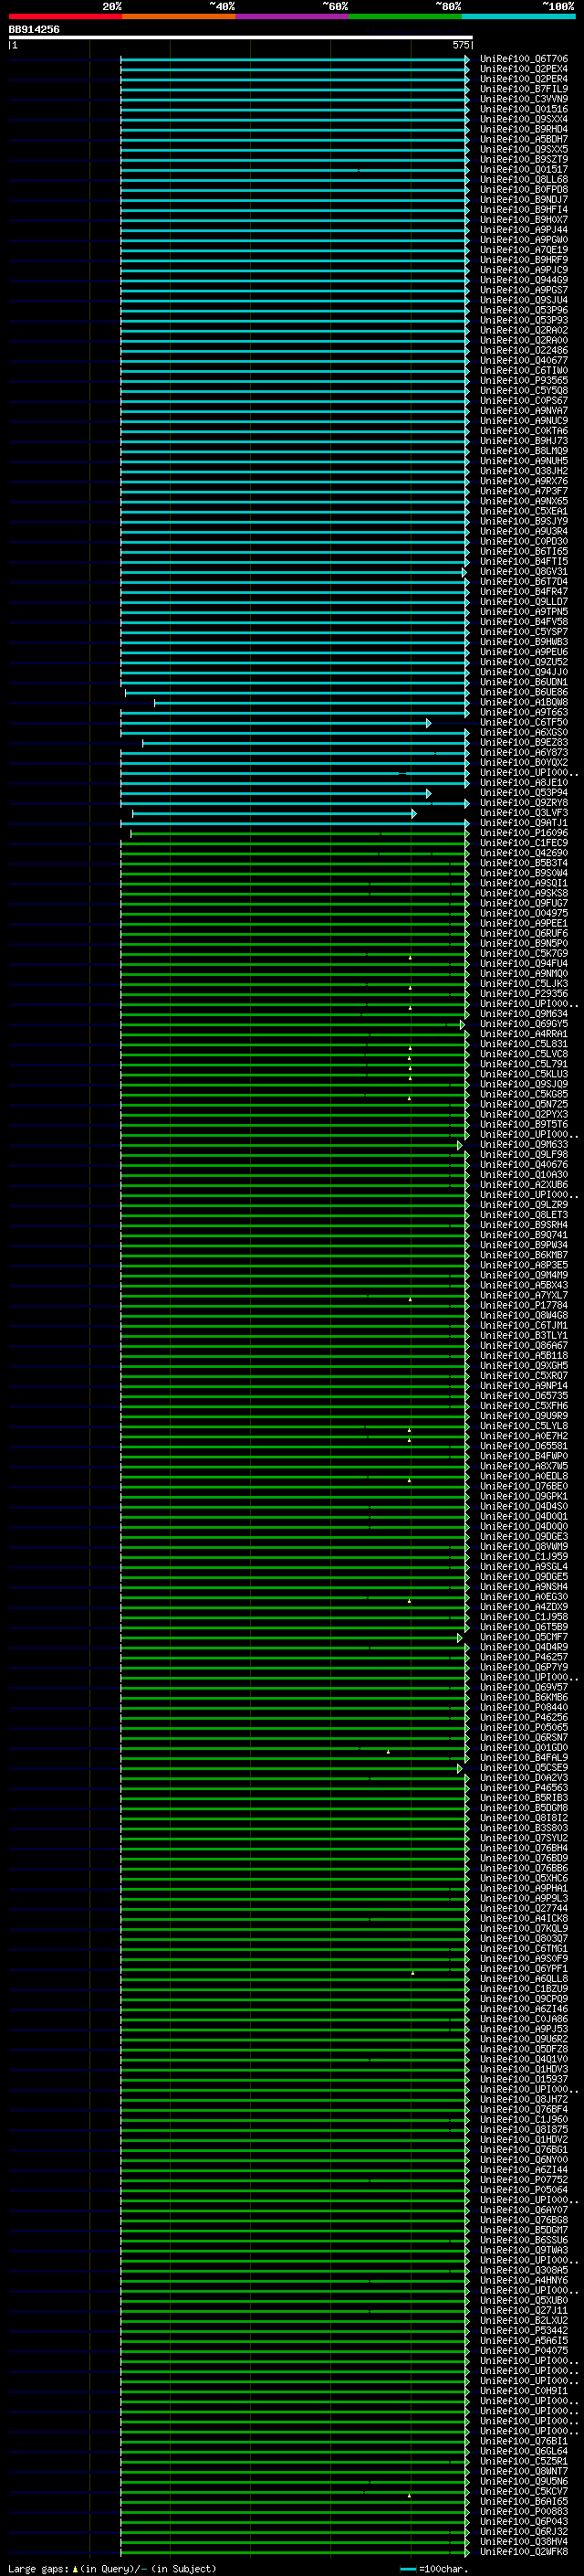Screen dimensions: 584x2576
Task: Select the UniRef100_A7P3F7 label
Action: 524,492
